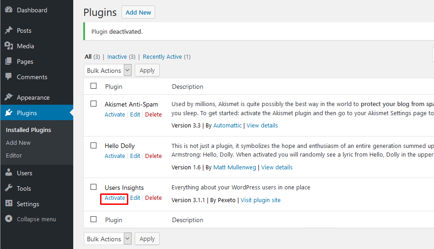Click the Plugin deactivated notice text
The image size is (434, 249).
click(117, 32)
